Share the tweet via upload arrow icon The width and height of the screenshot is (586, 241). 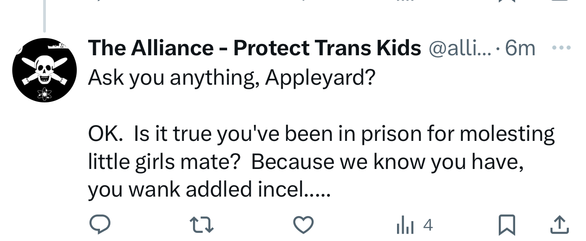tap(560, 224)
